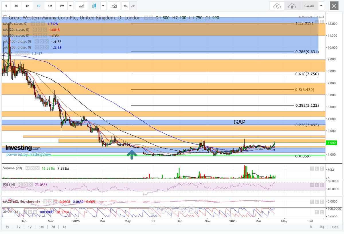Open the indicators icon on the toolbar
The height and width of the screenshot is (239, 344).
point(114,6)
